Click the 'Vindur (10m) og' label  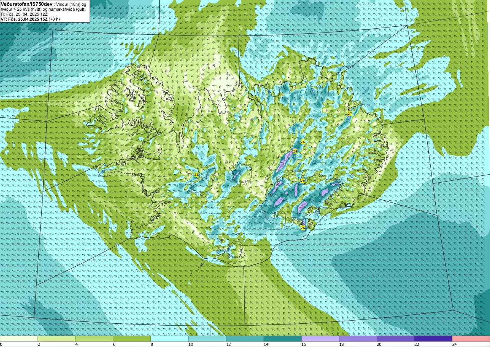coord(71,4)
